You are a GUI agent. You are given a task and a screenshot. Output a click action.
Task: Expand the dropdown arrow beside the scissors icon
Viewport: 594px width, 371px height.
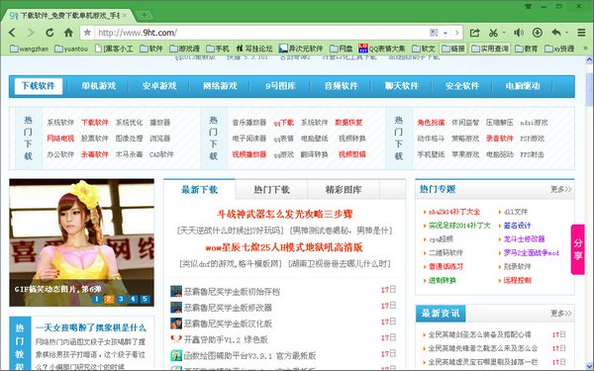[x=504, y=33]
